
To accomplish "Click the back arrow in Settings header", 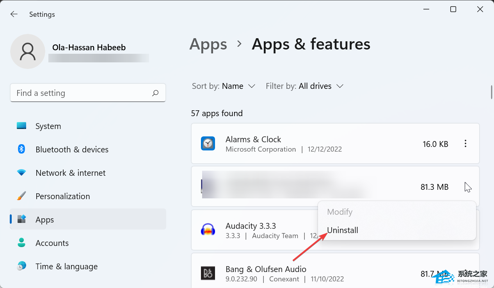I will (x=14, y=14).
